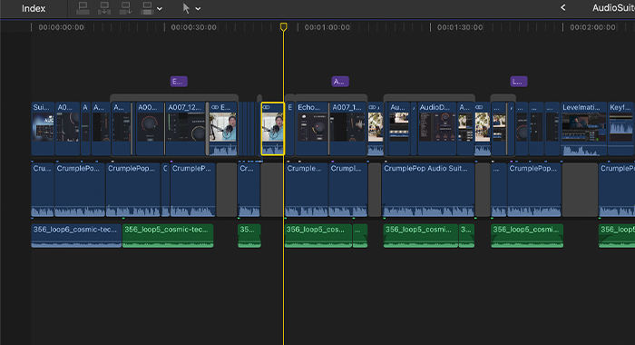The image size is (635, 345).
Task: Select the 'Cr...' audio clip before playhead
Action: point(249,190)
